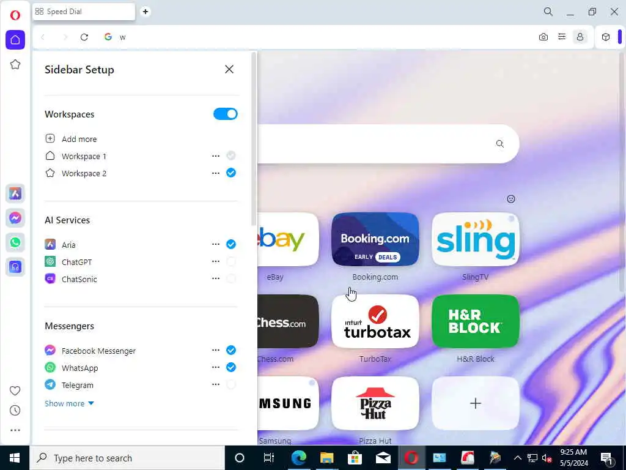Uncheck the Workspace 2 checkbox
Viewport: 626px width, 470px height.
tap(231, 173)
